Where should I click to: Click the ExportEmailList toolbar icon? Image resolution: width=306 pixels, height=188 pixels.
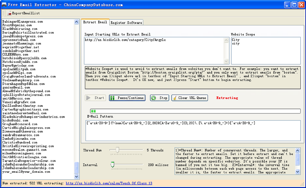(9, 13)
